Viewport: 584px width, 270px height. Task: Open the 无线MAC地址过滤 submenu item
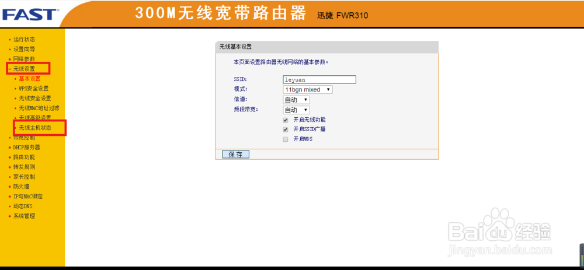[39, 108]
